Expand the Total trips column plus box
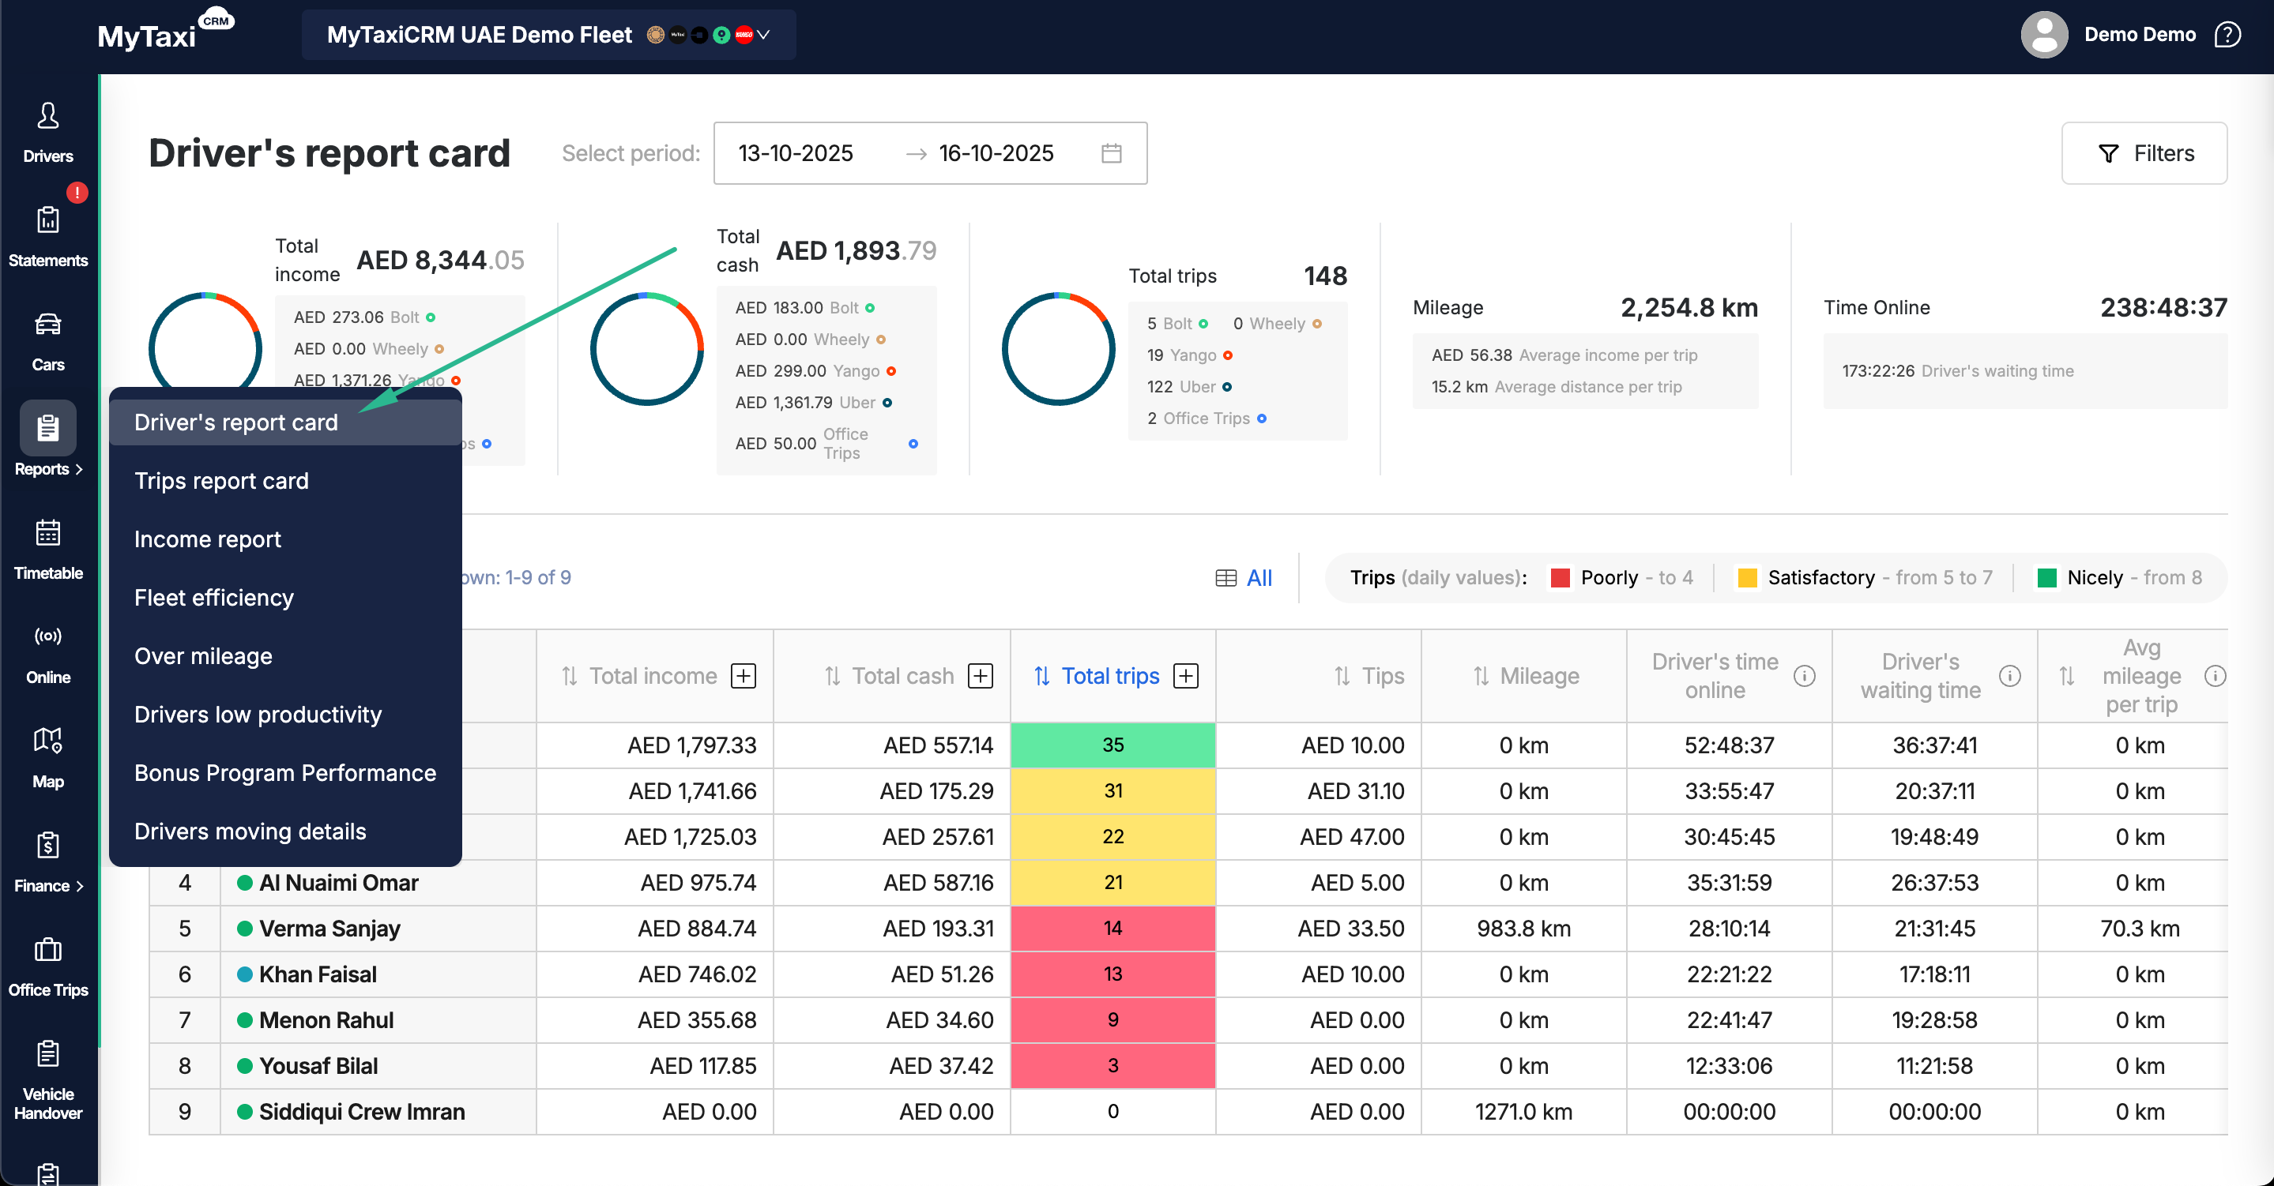This screenshot has width=2274, height=1186. pos(1185,676)
